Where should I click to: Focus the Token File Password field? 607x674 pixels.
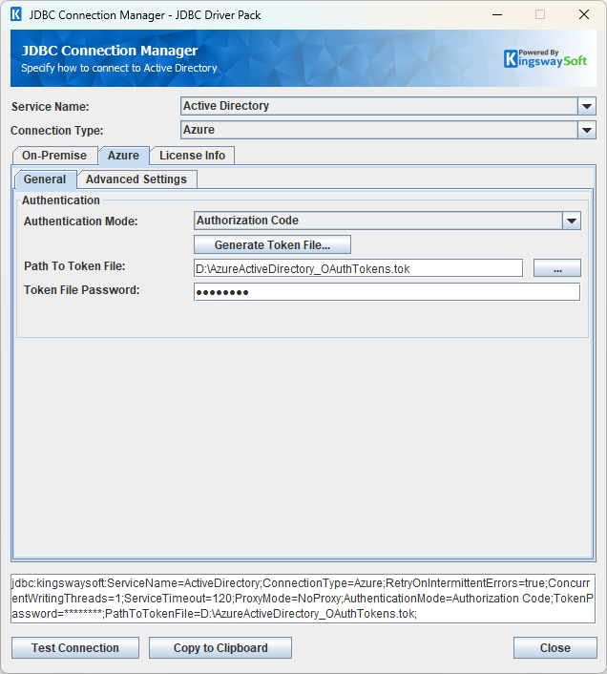click(387, 292)
